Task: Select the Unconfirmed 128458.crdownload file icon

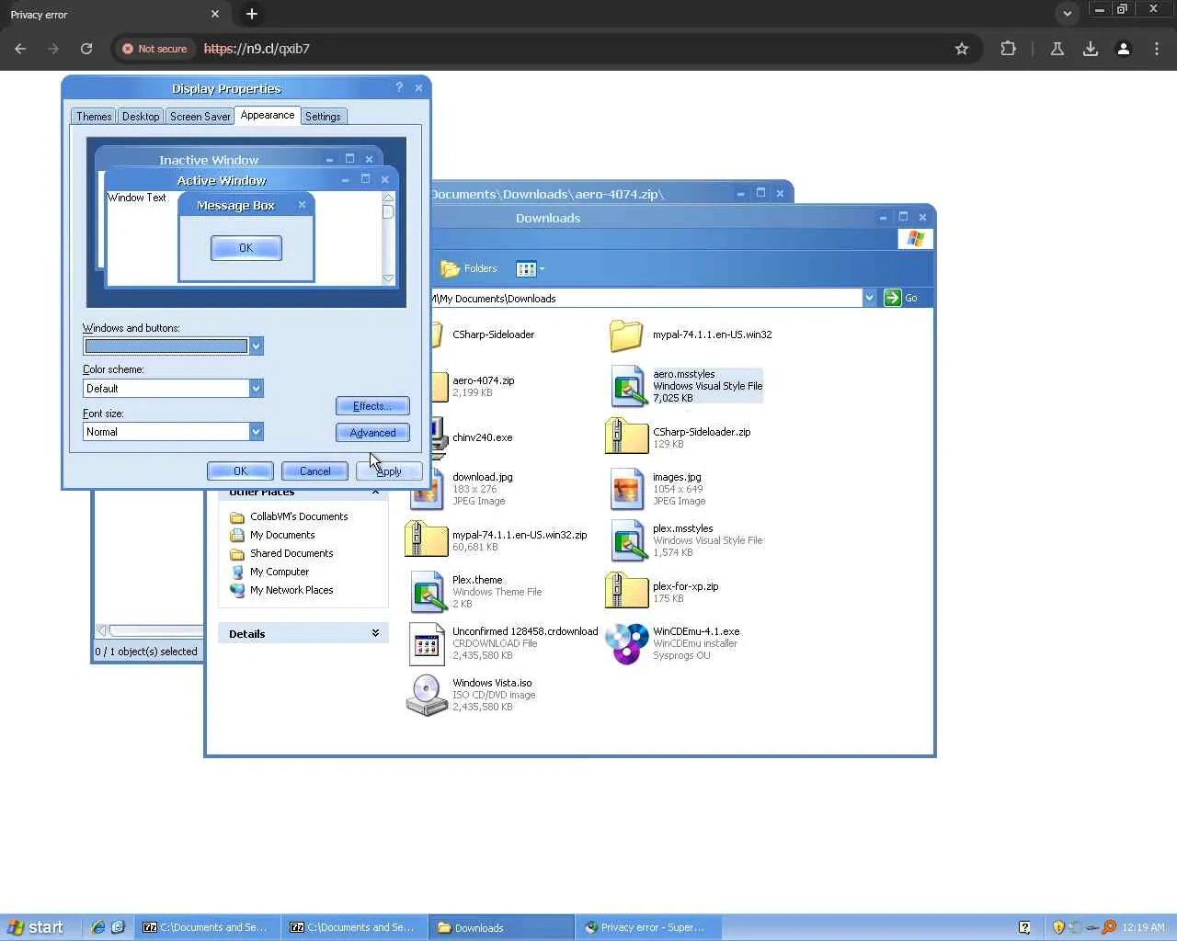Action: tap(427, 643)
